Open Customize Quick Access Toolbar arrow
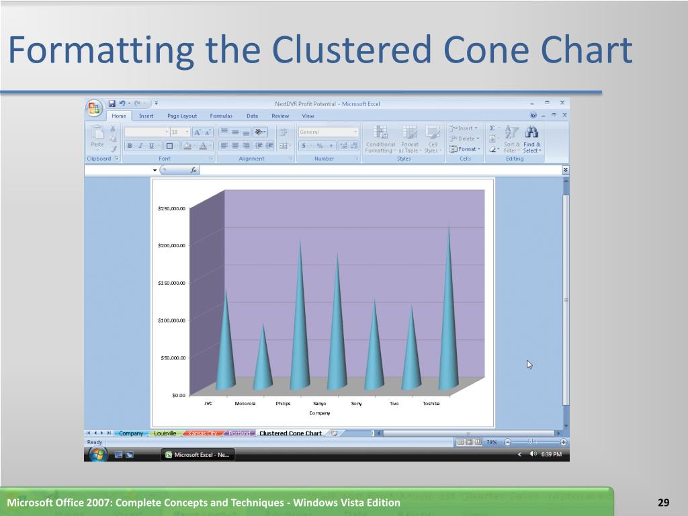688x516 pixels. click(x=156, y=103)
